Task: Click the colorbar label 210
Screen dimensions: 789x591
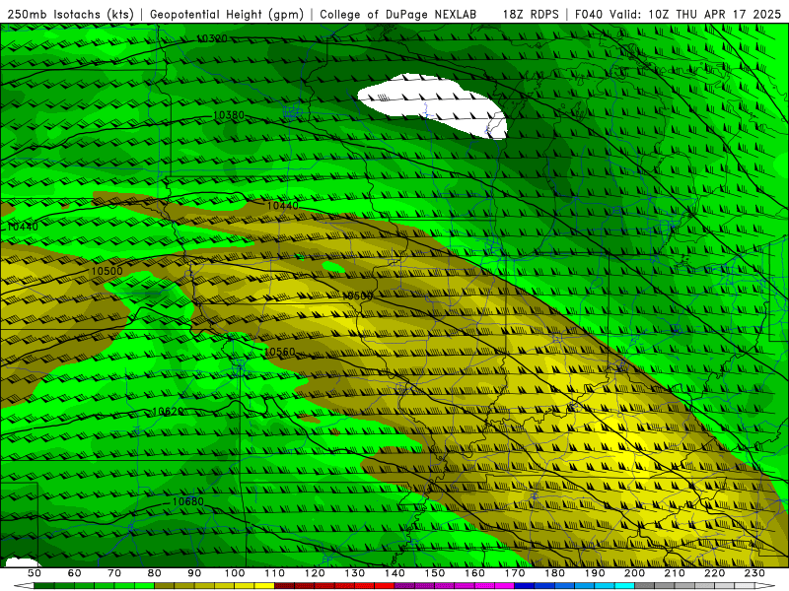Action: point(675,573)
